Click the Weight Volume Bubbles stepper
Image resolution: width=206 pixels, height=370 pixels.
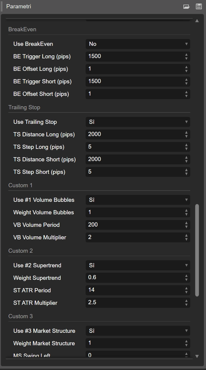[186, 213]
